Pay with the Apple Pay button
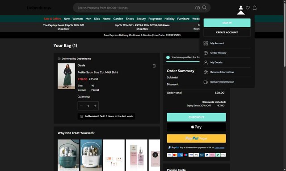Viewport: 286px width, 171px height. (196, 127)
